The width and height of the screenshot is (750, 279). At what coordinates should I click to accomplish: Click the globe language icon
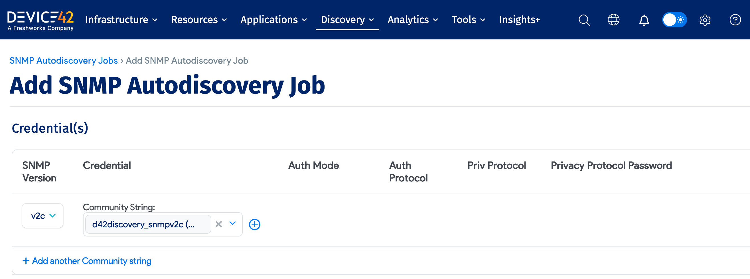pos(614,20)
